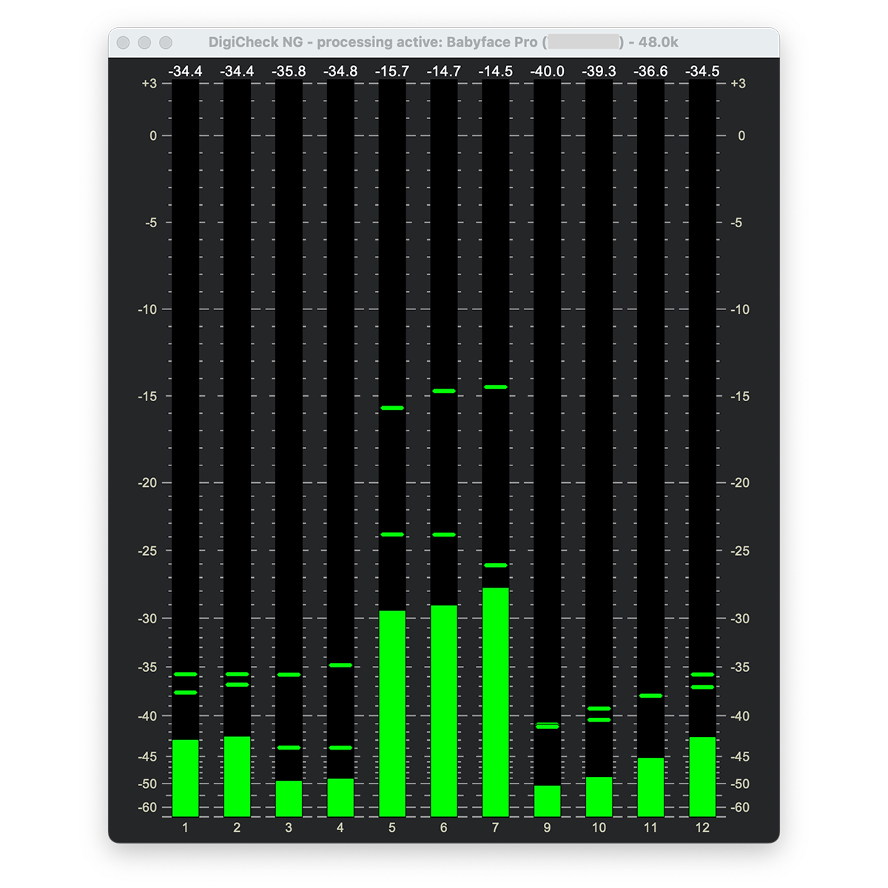888x888 pixels.
Task: Click the -20 label on the right scale
Action: (x=739, y=482)
